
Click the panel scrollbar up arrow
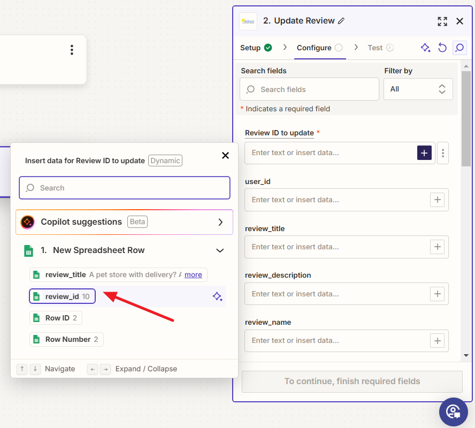[466, 66]
